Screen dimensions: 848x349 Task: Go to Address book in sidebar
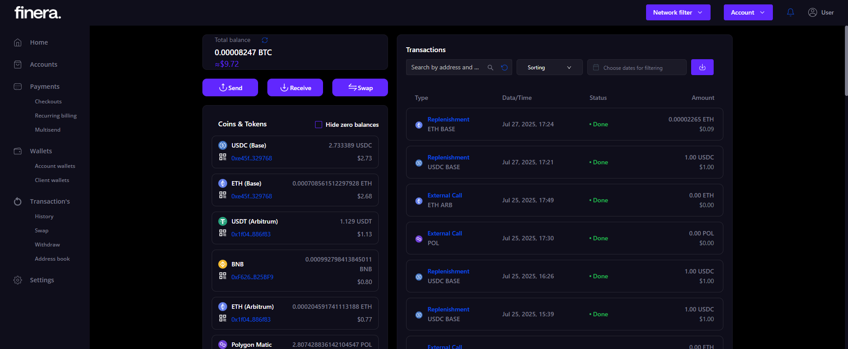pyautogui.click(x=52, y=259)
